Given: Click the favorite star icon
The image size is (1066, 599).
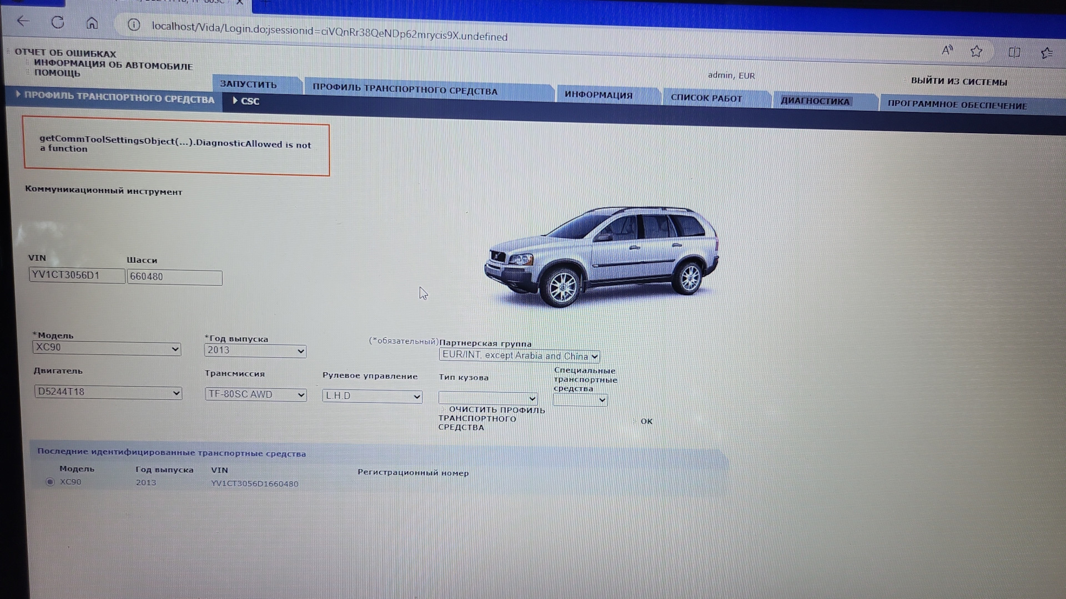Looking at the screenshot, I should (977, 52).
